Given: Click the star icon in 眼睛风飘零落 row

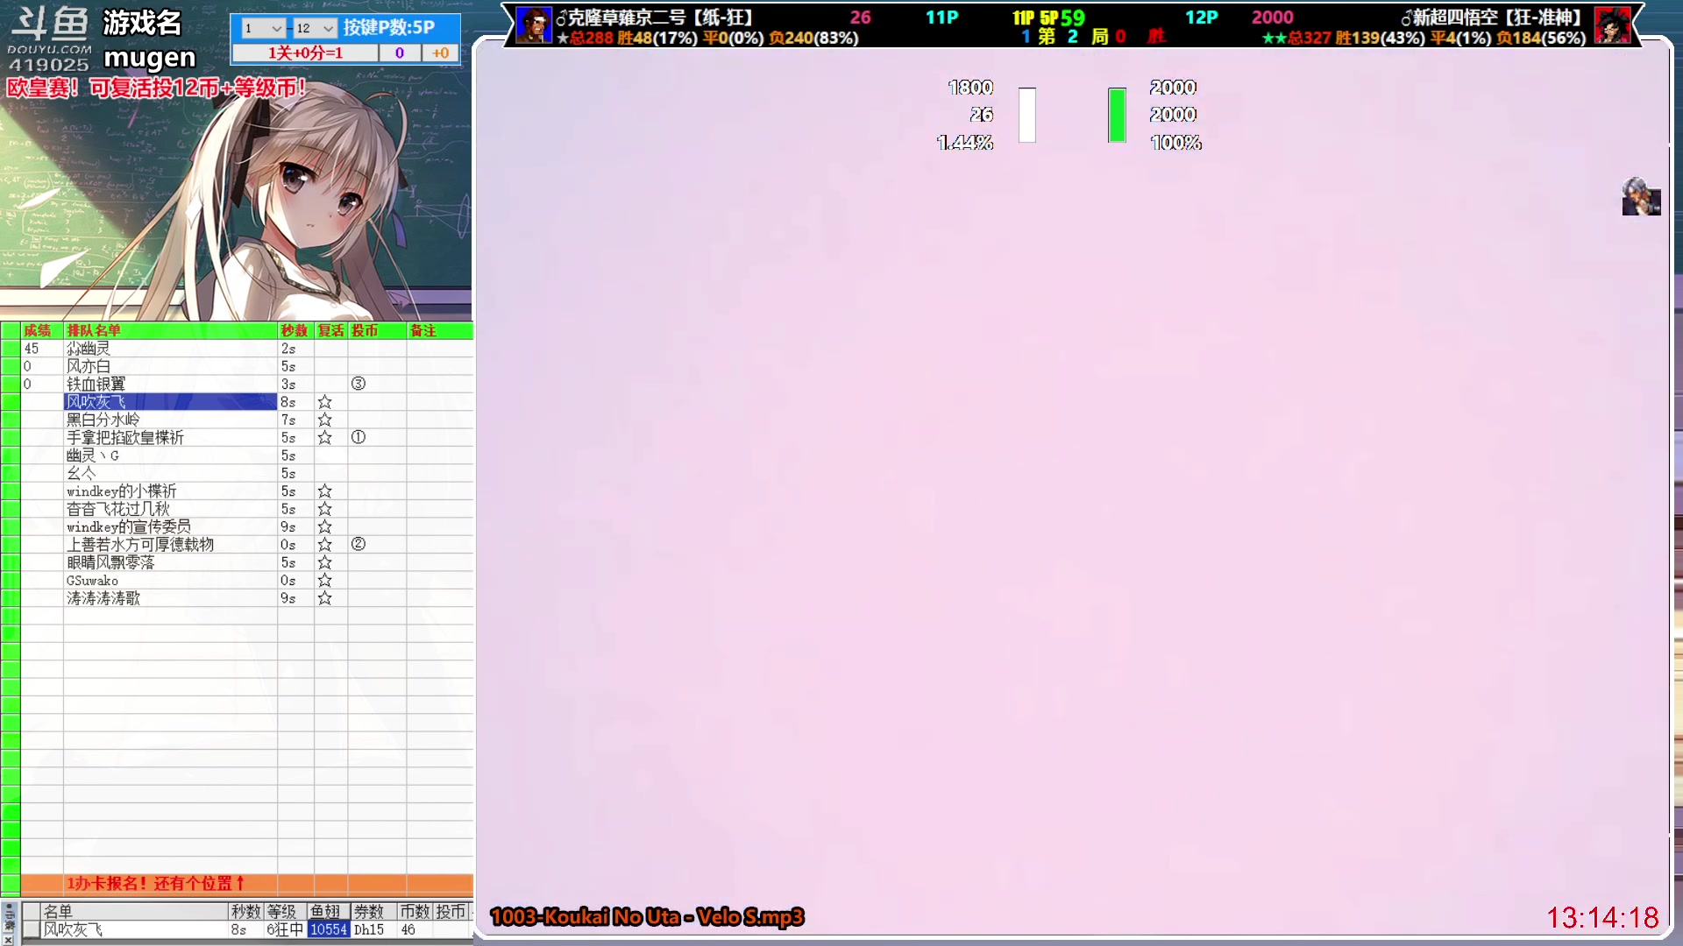Looking at the screenshot, I should (324, 562).
